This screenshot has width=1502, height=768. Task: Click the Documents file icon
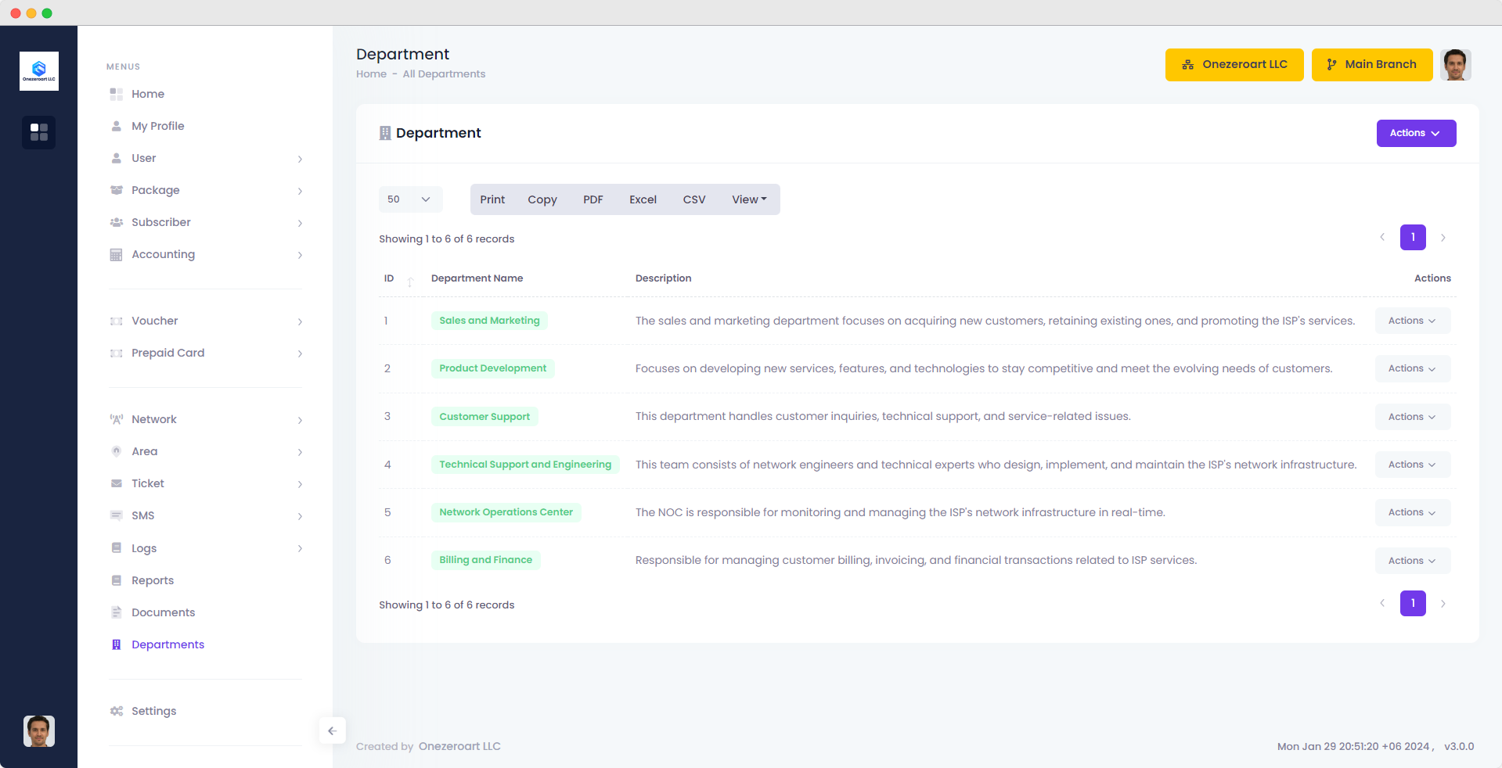117,612
